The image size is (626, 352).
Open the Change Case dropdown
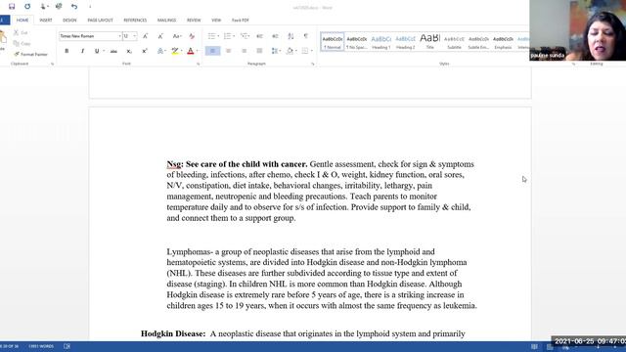177,36
